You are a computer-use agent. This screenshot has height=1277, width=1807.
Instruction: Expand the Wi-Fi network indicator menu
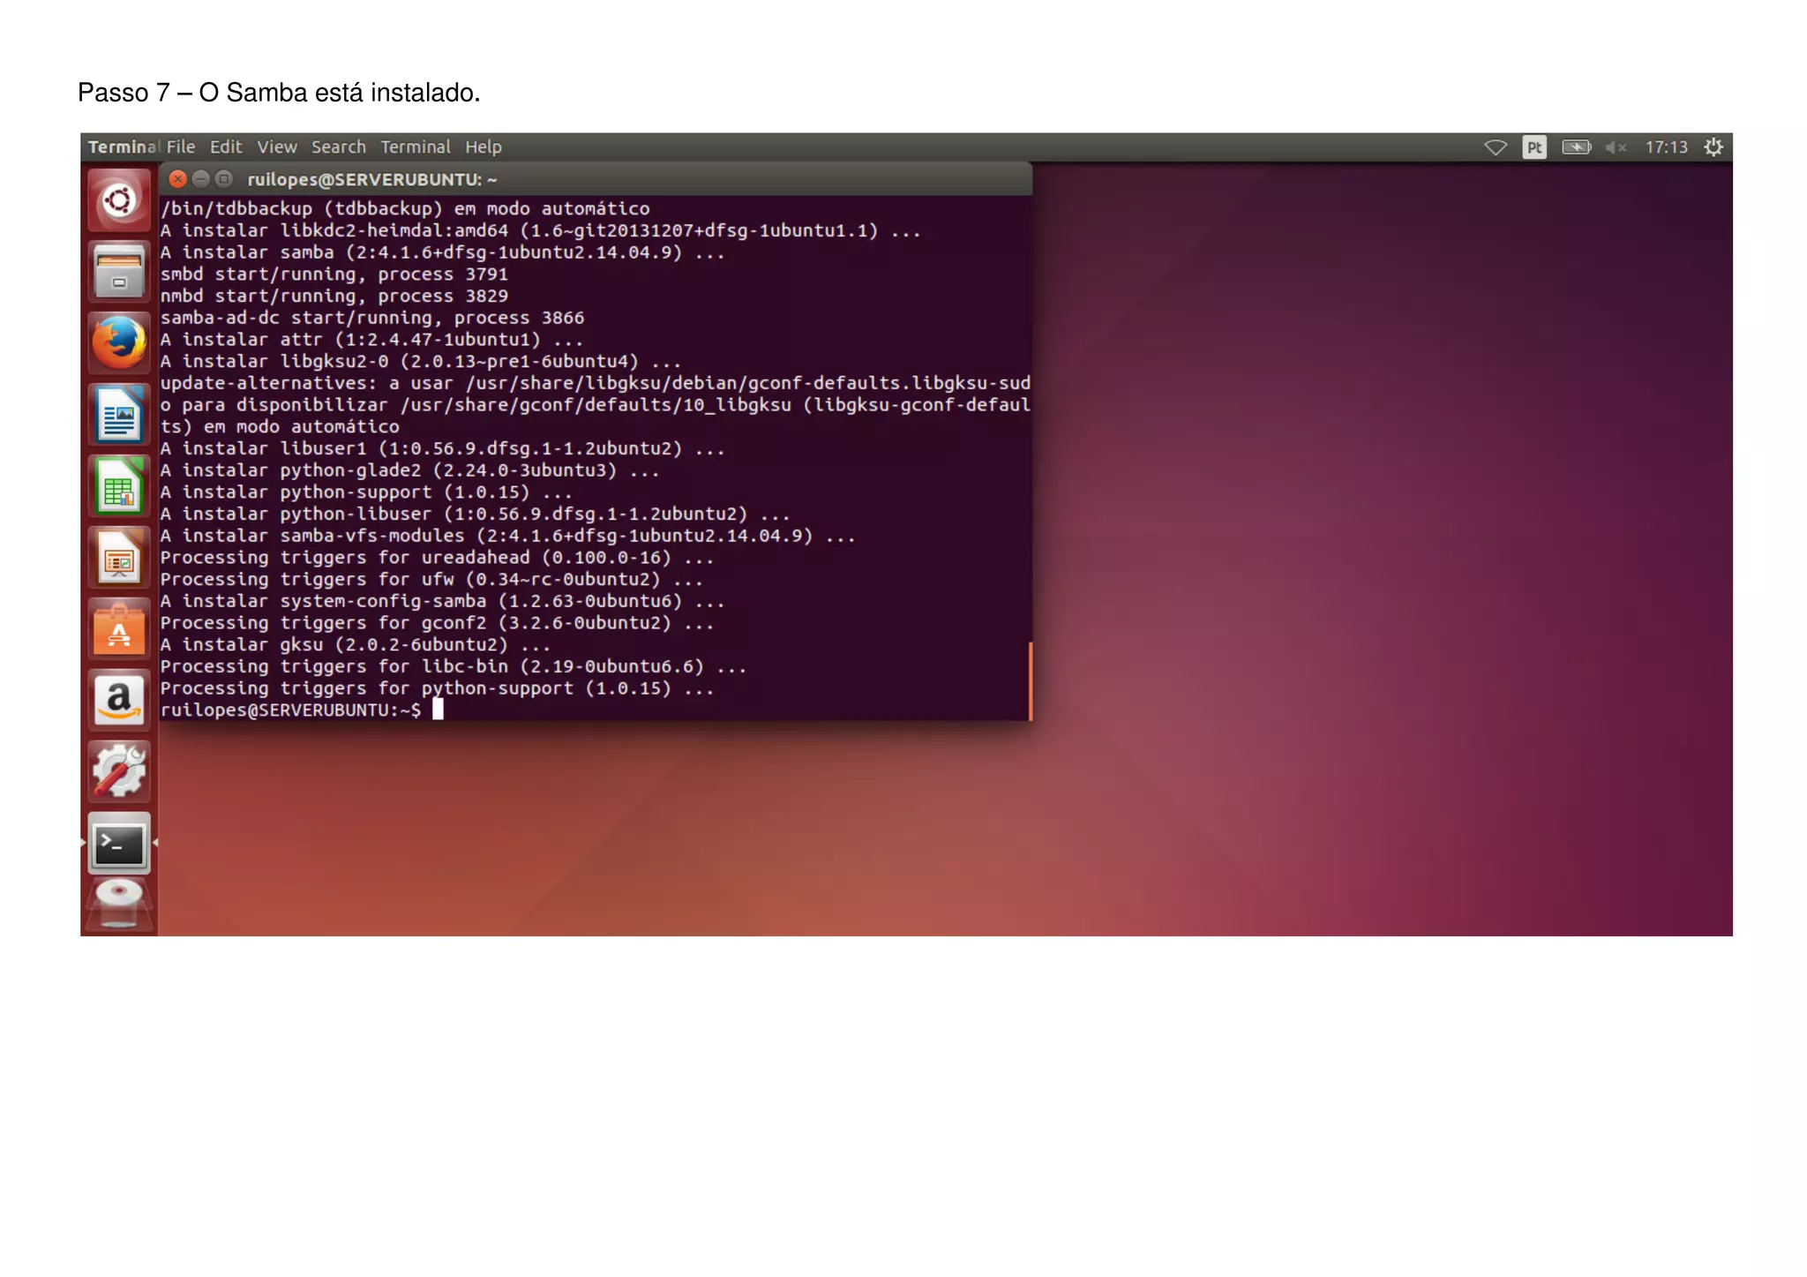click(x=1495, y=147)
